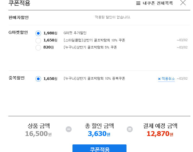Toggle the 중복할인 1,650원 radio button
The image size is (193, 152).
tap(38, 79)
